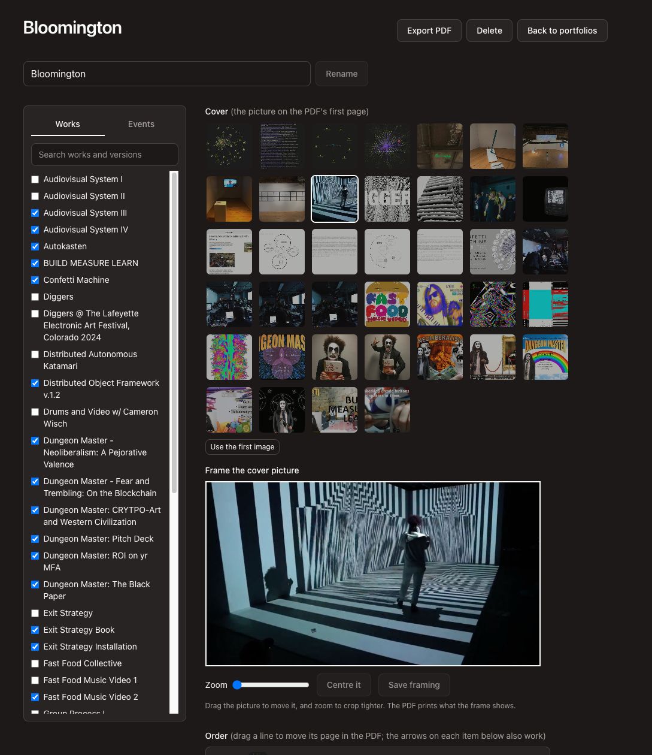Uncheck Dungeon Master: Pitch Deck

35,539
